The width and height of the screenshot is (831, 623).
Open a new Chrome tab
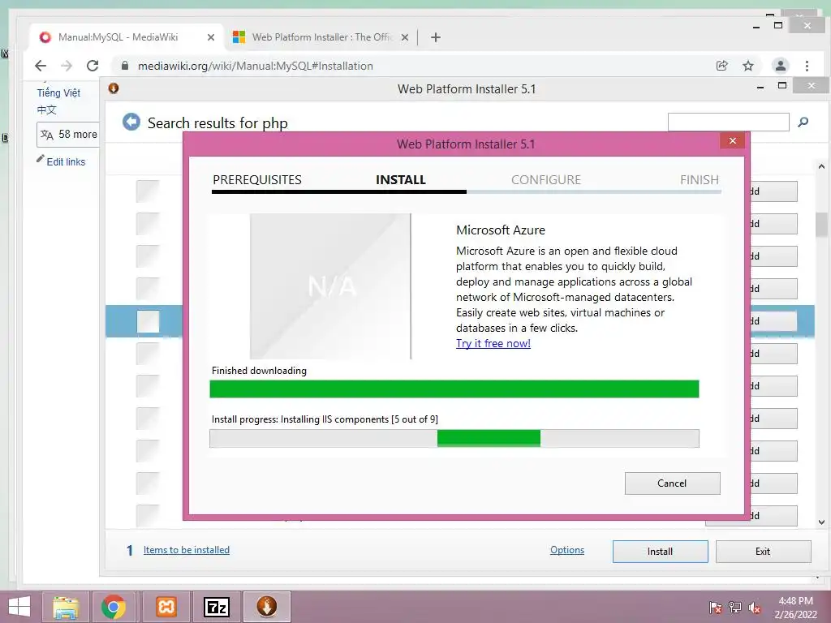[x=436, y=37]
